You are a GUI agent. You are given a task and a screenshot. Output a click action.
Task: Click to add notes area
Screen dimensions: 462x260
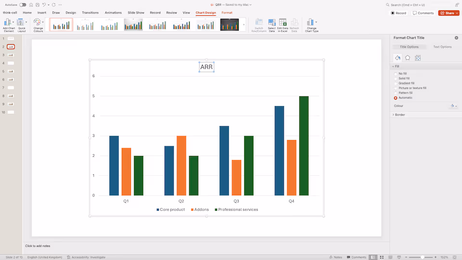pyautogui.click(x=38, y=246)
